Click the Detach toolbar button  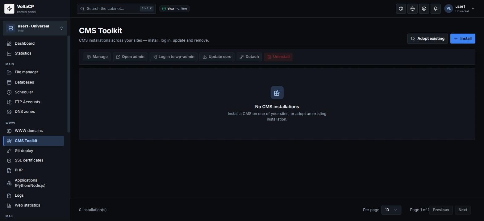[249, 57]
